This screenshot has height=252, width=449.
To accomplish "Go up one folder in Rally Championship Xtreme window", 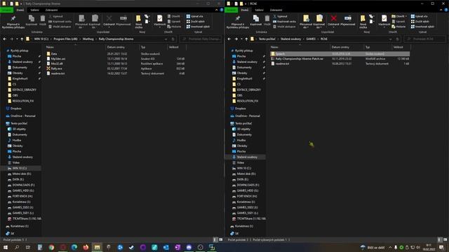I will coord(22,39).
